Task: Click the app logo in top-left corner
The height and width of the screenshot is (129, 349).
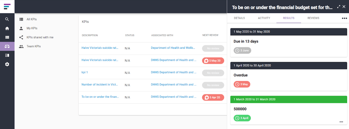Action: click(x=7, y=6)
